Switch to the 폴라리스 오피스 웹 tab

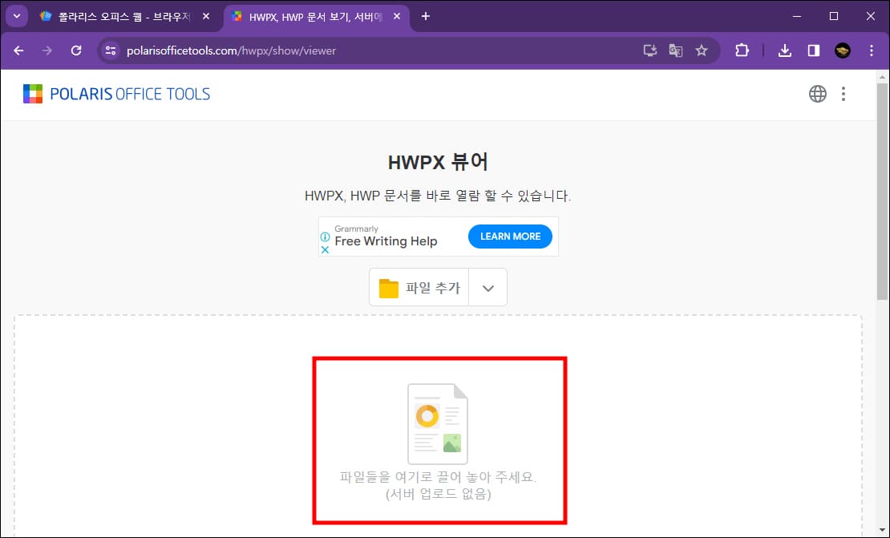coord(120,16)
